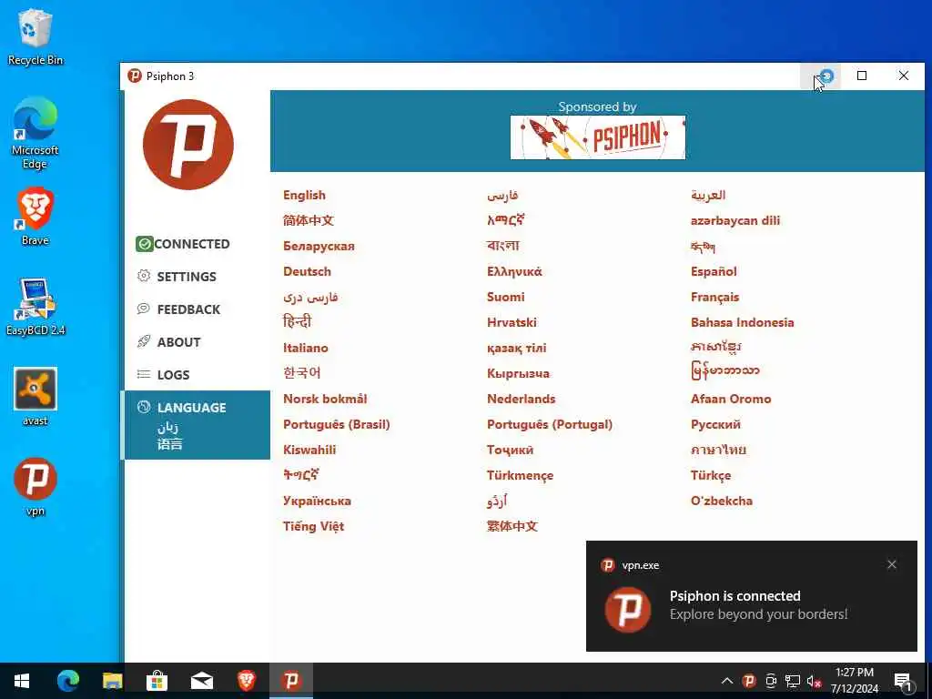Choose Afaan Oromo language
This screenshot has height=699, width=932.
(731, 399)
